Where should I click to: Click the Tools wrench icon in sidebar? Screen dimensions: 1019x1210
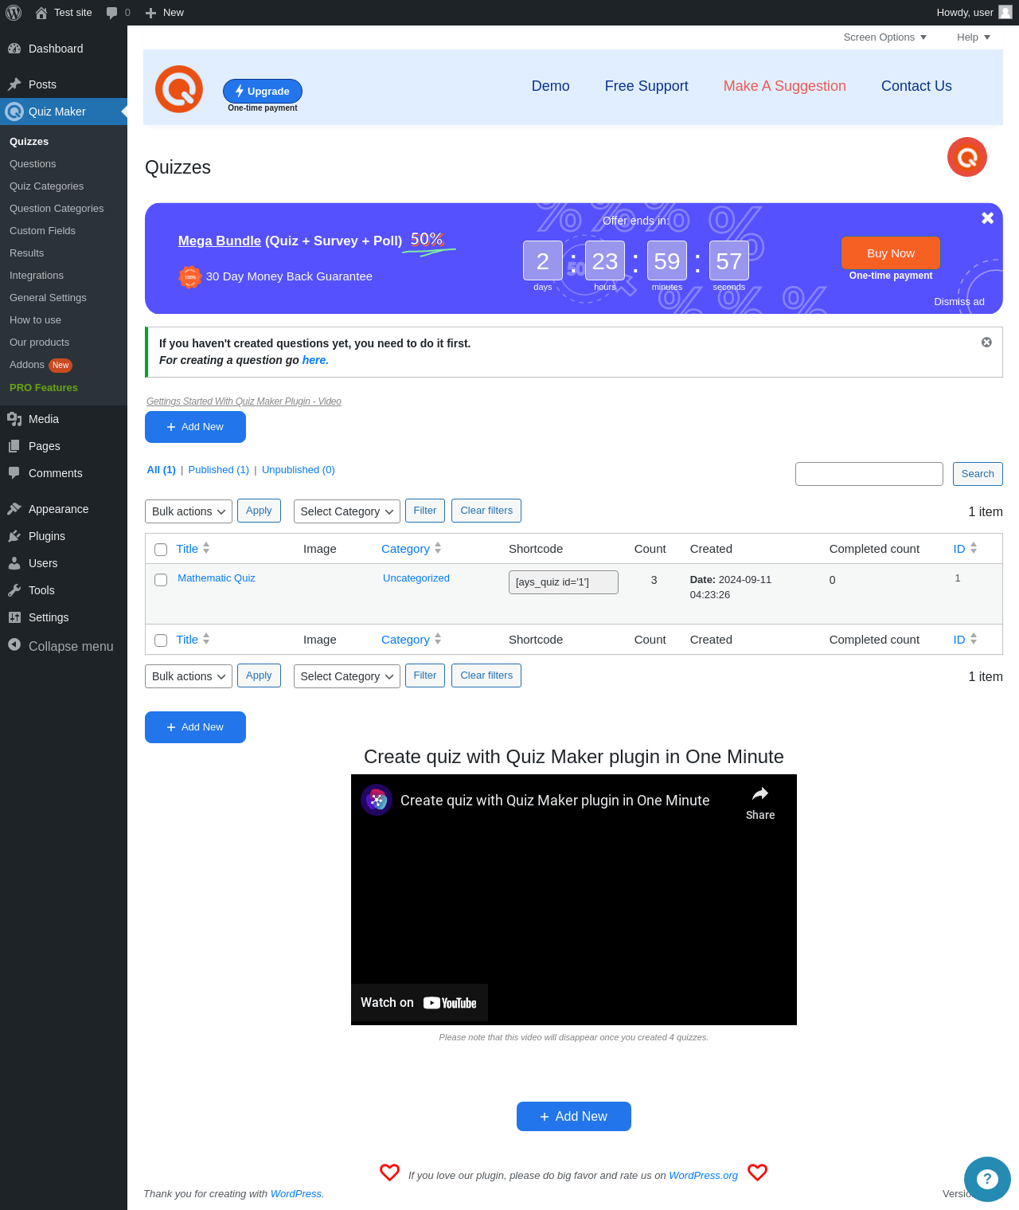14,590
